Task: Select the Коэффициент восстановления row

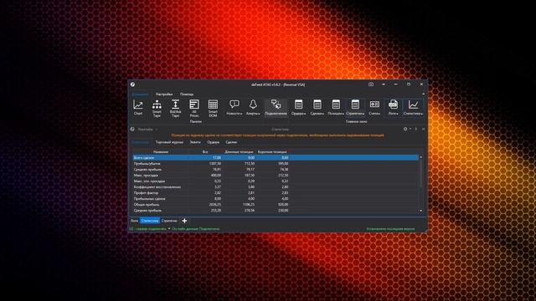Action: point(276,186)
